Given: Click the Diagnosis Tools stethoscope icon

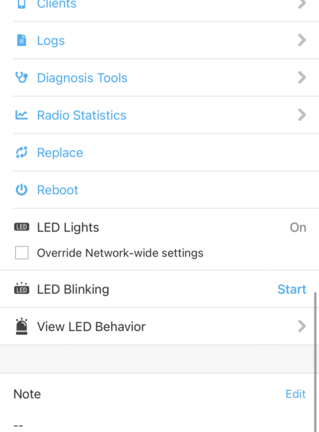Looking at the screenshot, I should point(21,78).
